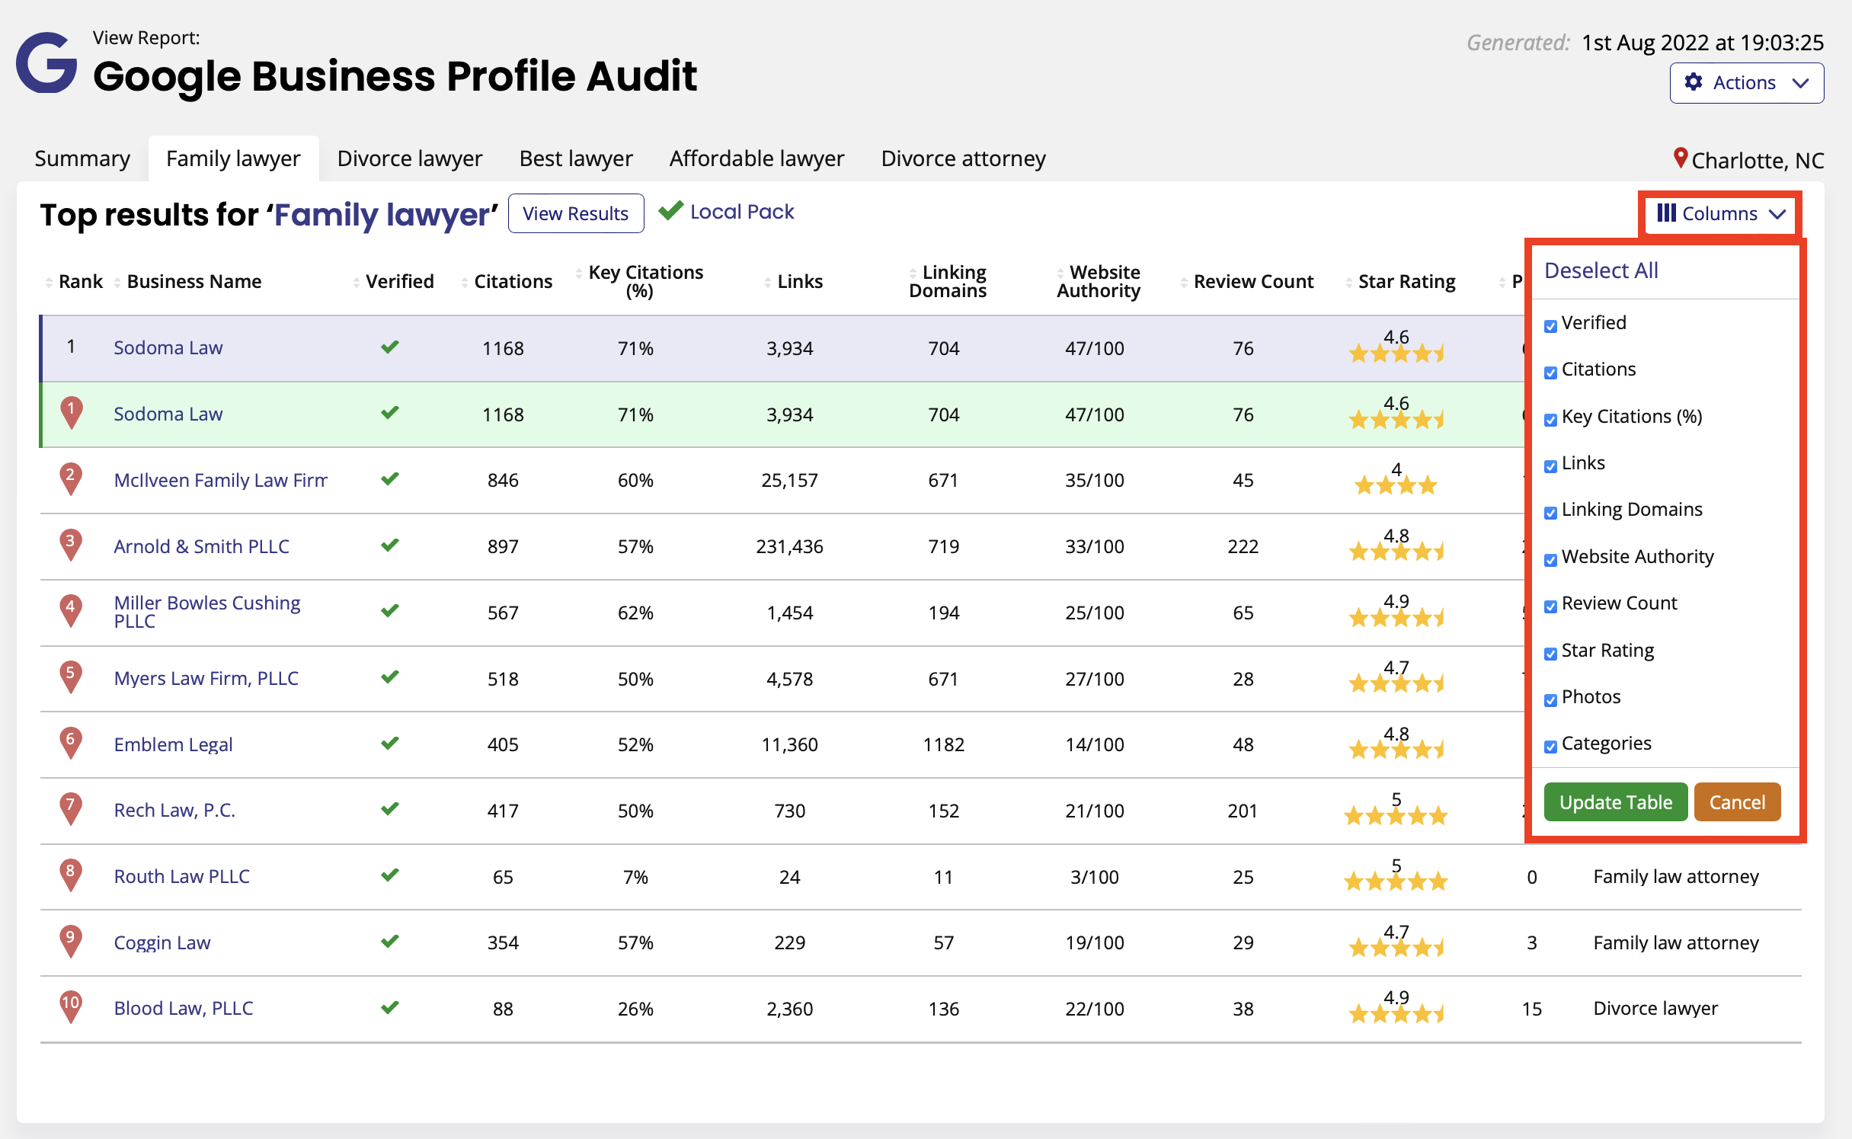
Task: Open the Routh Law PLLC link
Action: [181, 876]
